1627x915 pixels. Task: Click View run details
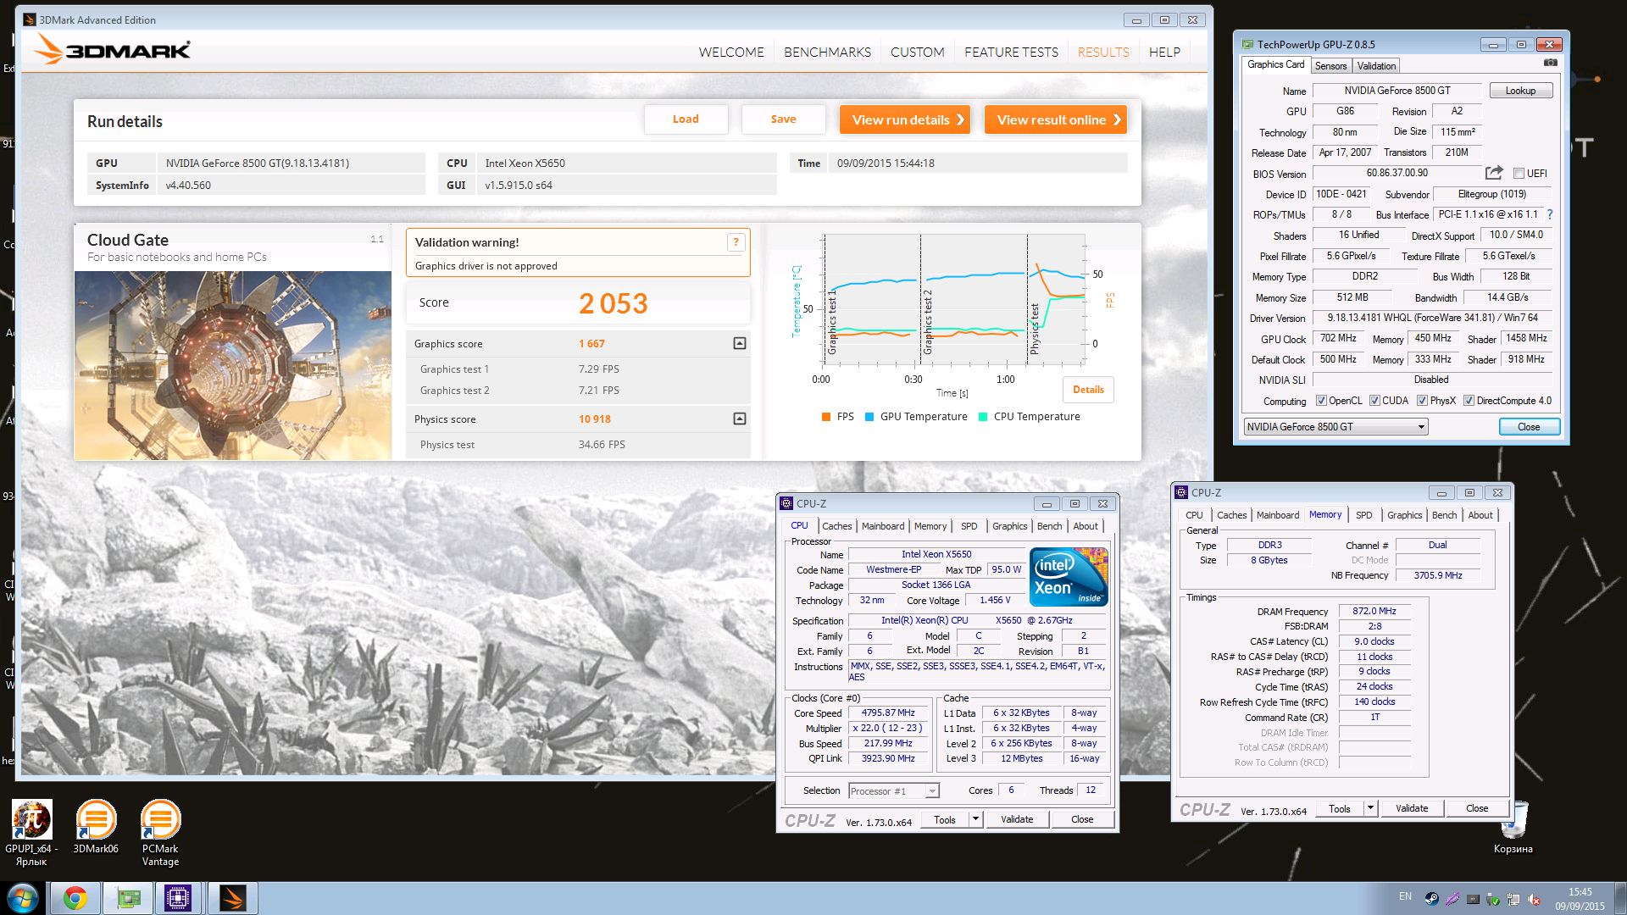pos(904,119)
